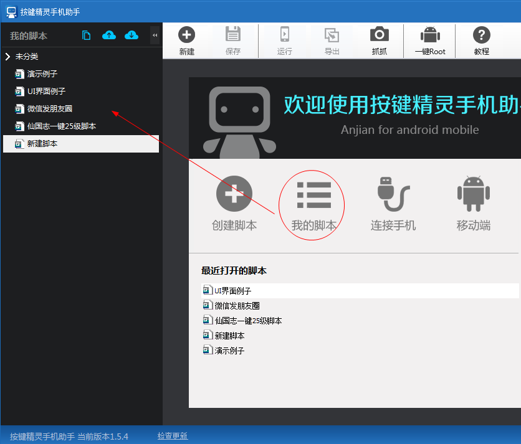Viewport: 521px width, 444px height.
Task: Click the 连接手机 text label
Action: [x=393, y=225]
